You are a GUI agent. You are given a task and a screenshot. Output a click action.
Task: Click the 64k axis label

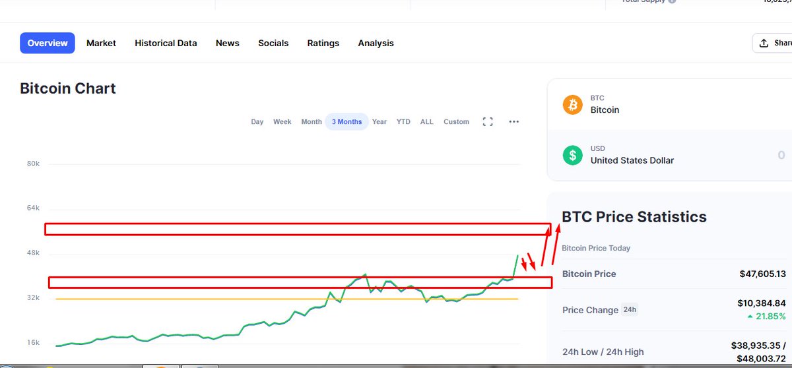(x=33, y=208)
